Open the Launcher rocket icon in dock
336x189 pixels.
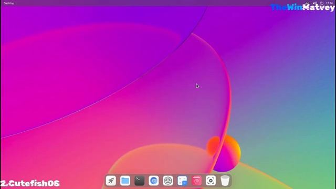pos(111,181)
